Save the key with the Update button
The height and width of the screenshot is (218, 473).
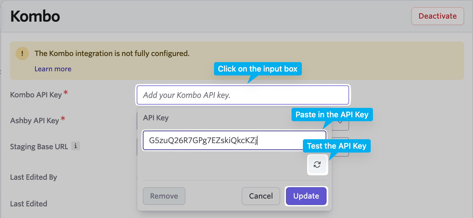(x=306, y=196)
